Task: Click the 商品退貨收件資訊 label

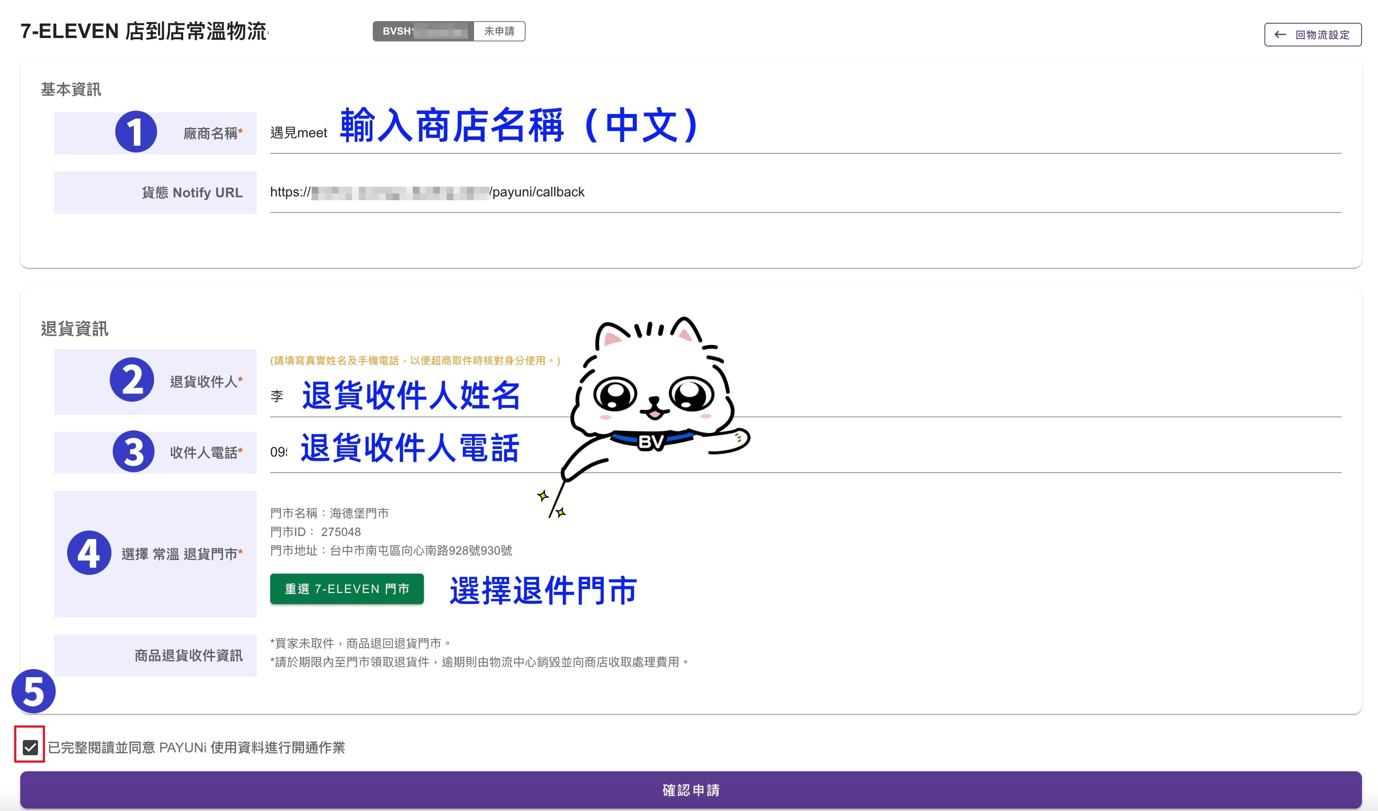Action: 189,656
